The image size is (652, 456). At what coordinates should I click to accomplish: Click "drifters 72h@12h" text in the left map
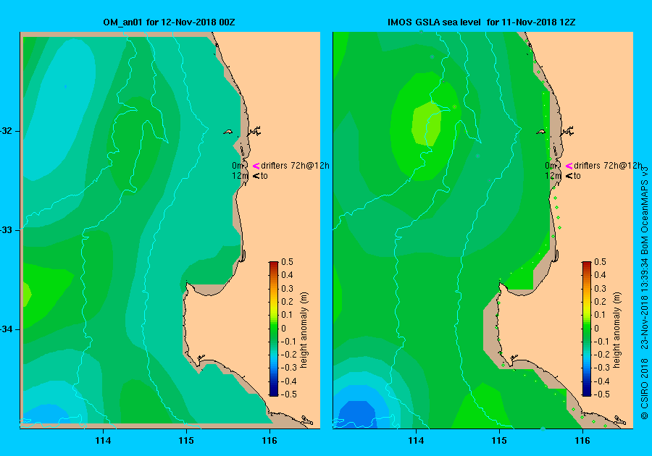pos(296,166)
